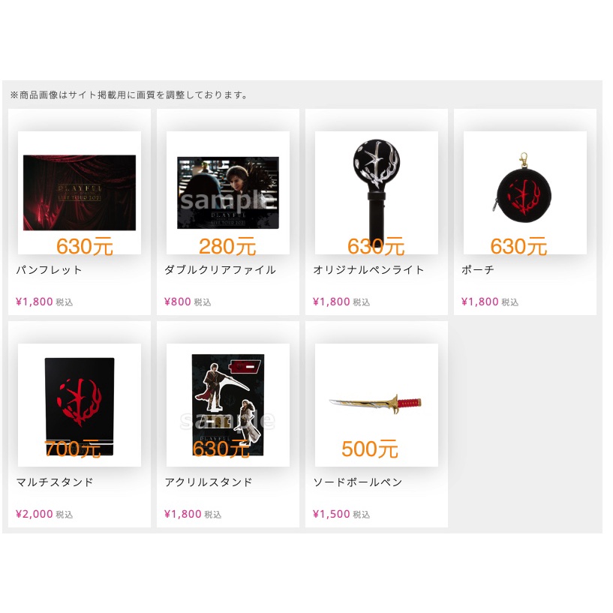Select the オリジナルペンライト penlight image
The image size is (613, 613).
click(x=377, y=192)
